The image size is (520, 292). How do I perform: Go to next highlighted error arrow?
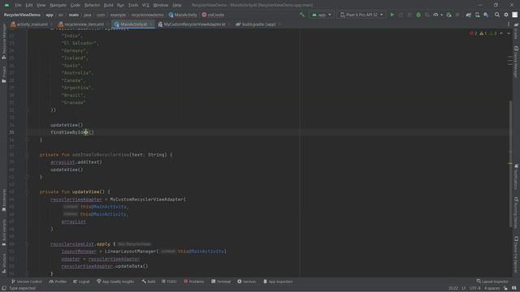click(x=509, y=33)
